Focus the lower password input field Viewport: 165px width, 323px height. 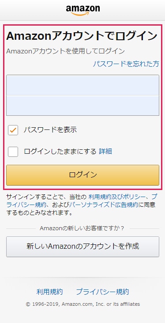tap(82, 106)
